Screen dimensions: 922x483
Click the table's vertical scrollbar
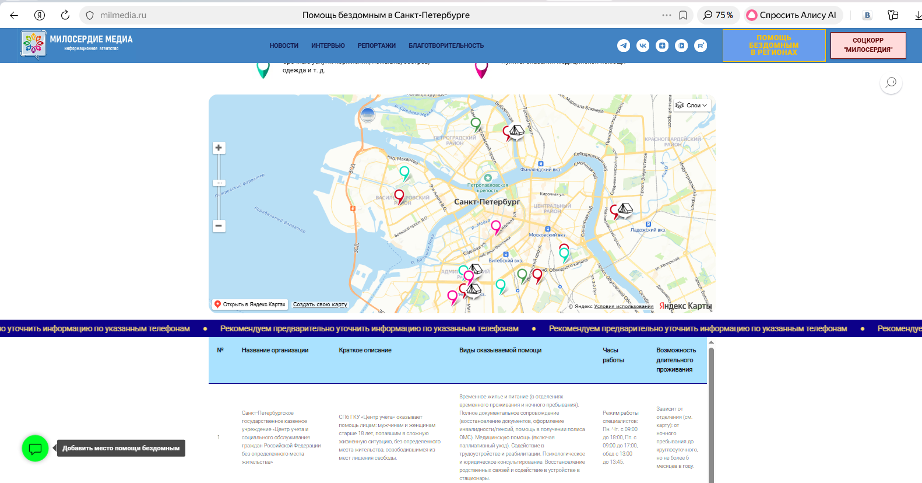coord(711,414)
